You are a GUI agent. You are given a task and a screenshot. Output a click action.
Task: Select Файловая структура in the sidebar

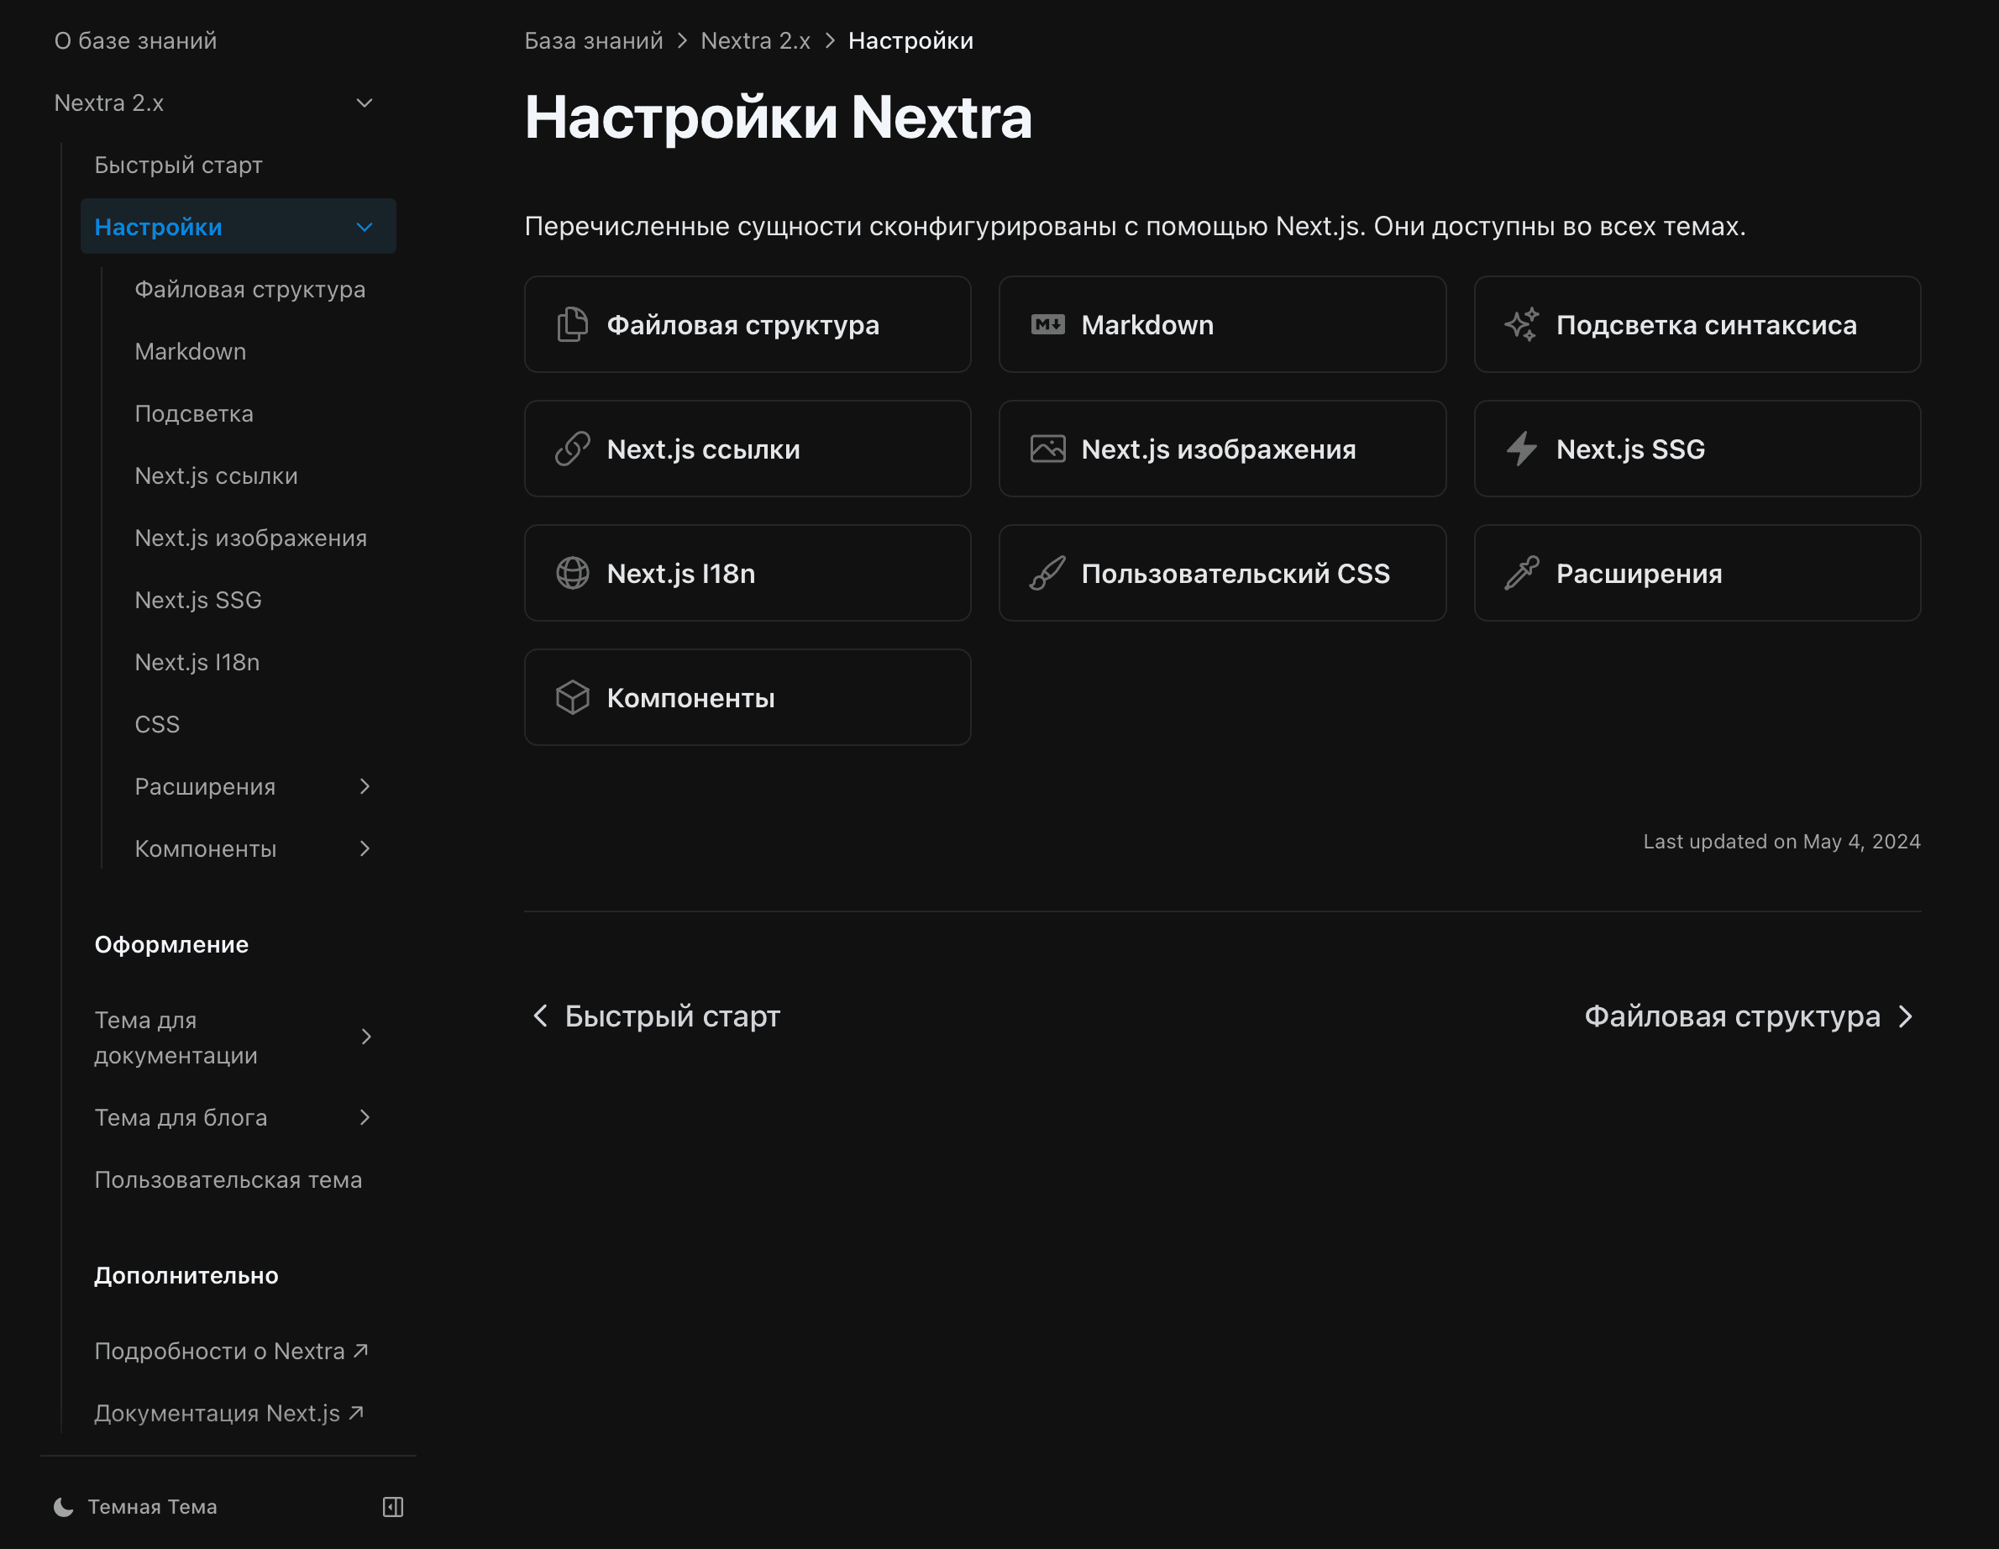pyautogui.click(x=250, y=289)
